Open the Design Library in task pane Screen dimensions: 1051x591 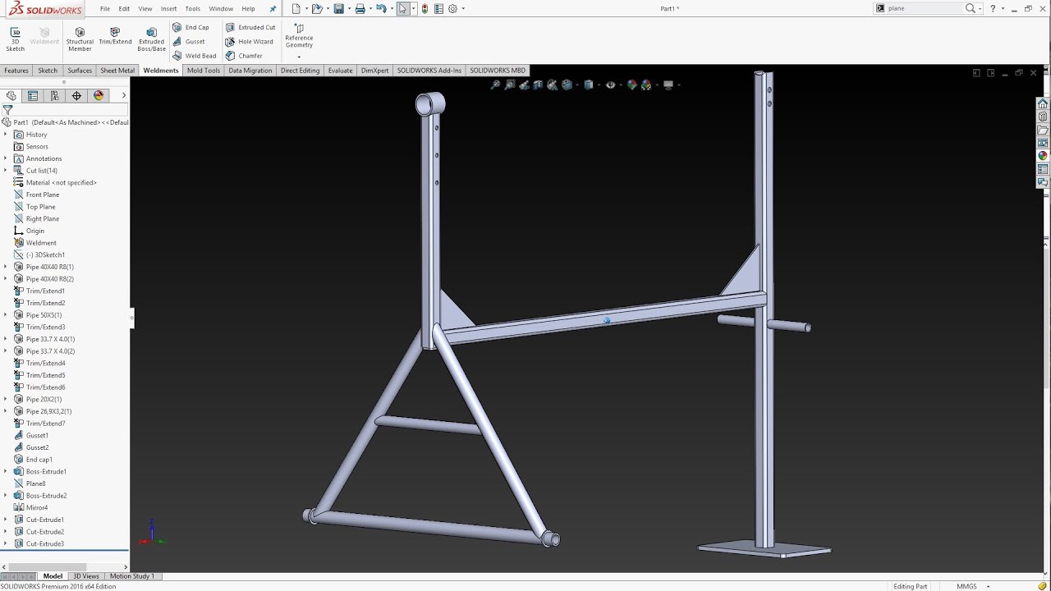pyautogui.click(x=1043, y=117)
